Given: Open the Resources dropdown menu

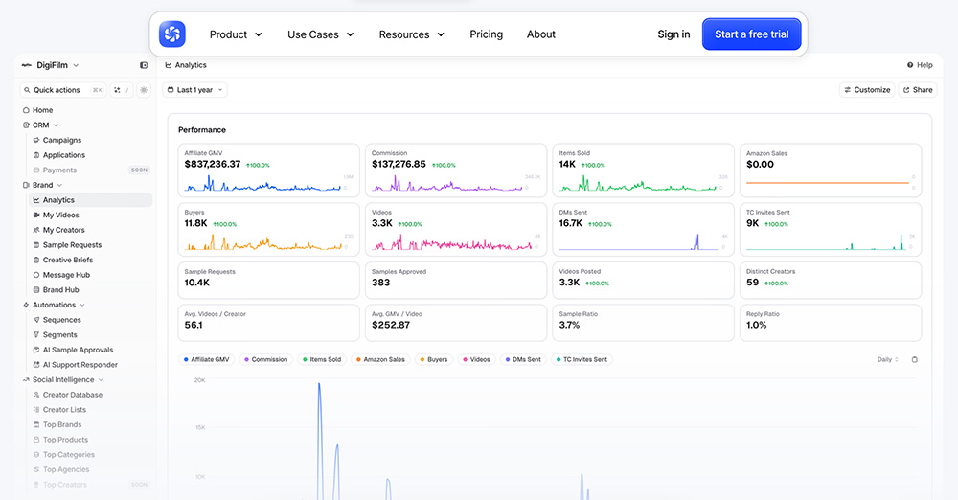Looking at the screenshot, I should tap(412, 34).
